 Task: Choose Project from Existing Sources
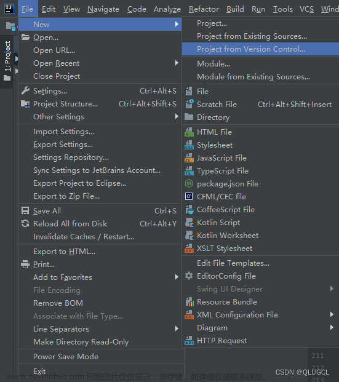(260, 36)
